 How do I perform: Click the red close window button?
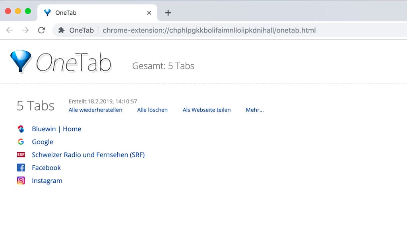8,11
